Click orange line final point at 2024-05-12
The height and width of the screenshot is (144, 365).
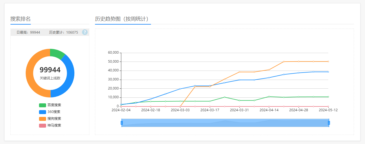pyautogui.click(x=328, y=62)
